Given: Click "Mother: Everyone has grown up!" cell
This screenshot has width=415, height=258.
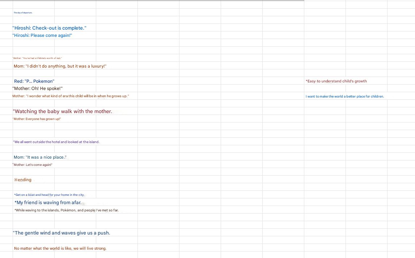Looking at the screenshot, I should click(37, 119).
